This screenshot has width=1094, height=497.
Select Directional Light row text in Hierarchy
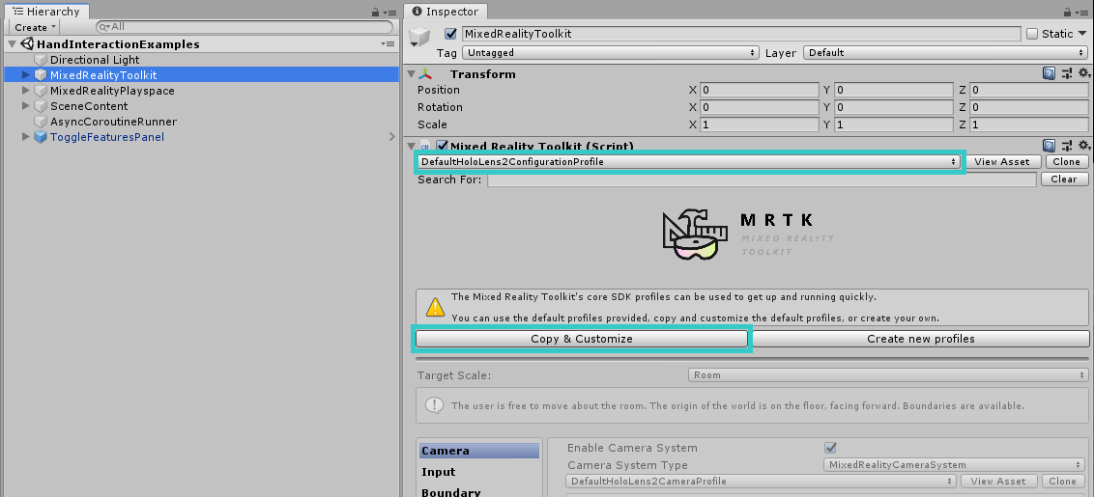(95, 60)
